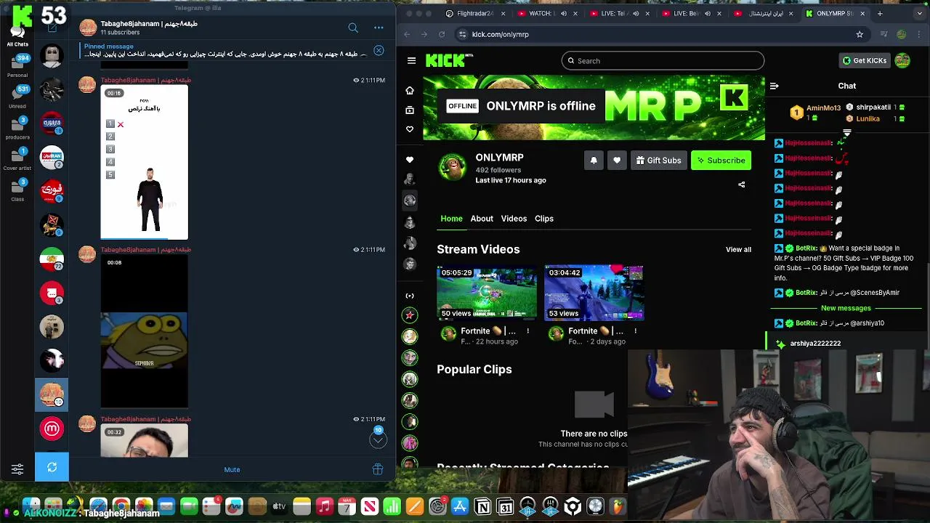Open Kick Browse sidebar icon
The width and height of the screenshot is (930, 523).
(410, 110)
